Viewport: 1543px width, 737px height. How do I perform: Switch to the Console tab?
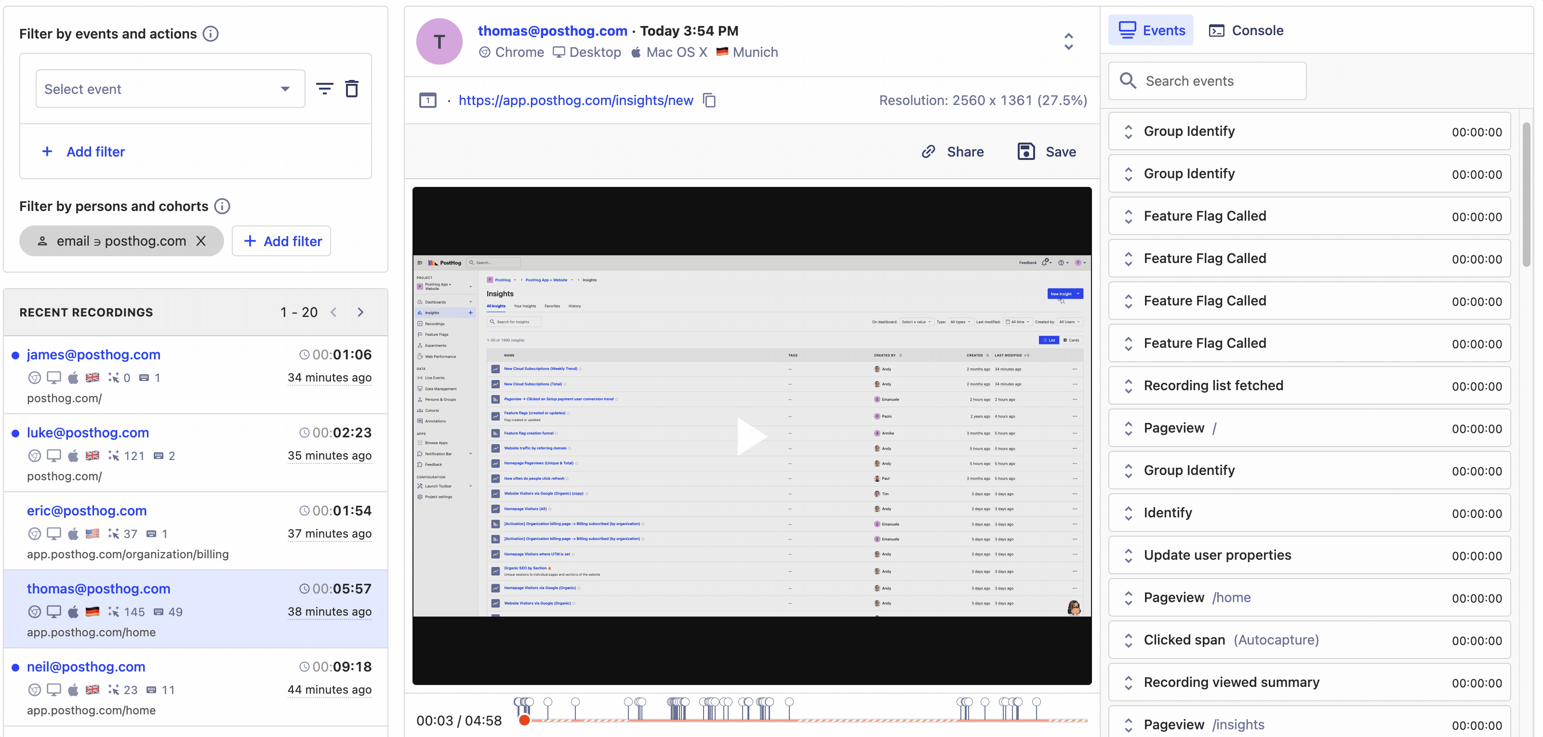click(1246, 30)
